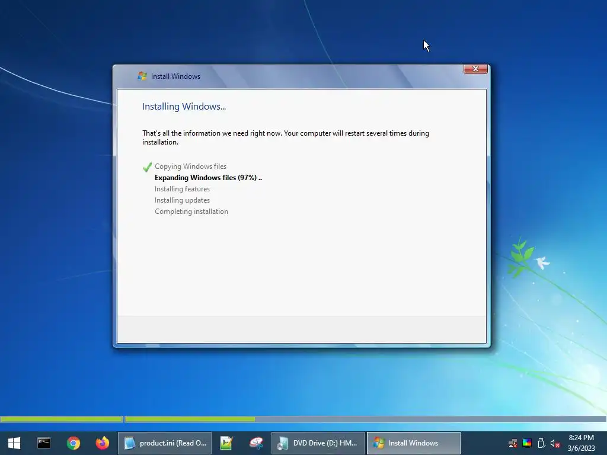
Task: Click the green checkmark beside Copying Windows files
Action: [147, 166]
